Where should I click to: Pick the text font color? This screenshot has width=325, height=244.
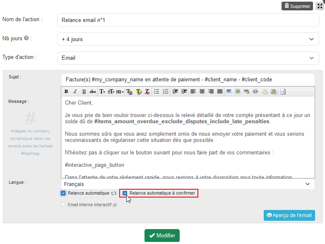click(129, 92)
